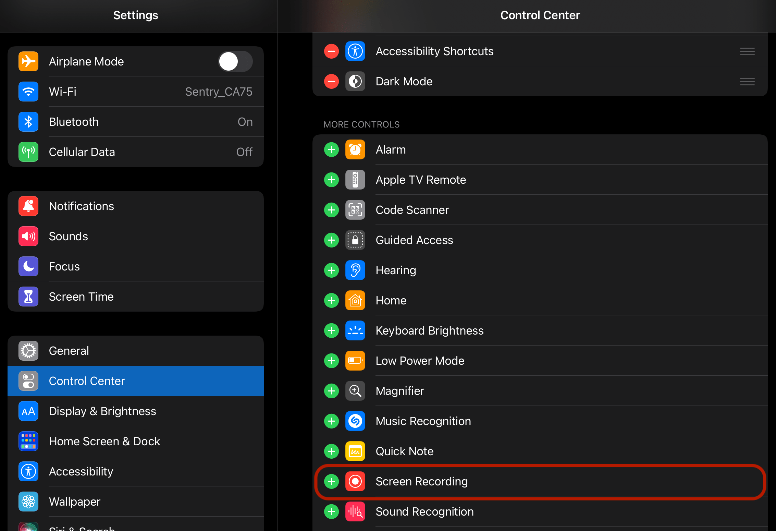Screen dimensions: 776x531
Task: Remove Dark Mode using the red minus
Action: pyautogui.click(x=331, y=81)
